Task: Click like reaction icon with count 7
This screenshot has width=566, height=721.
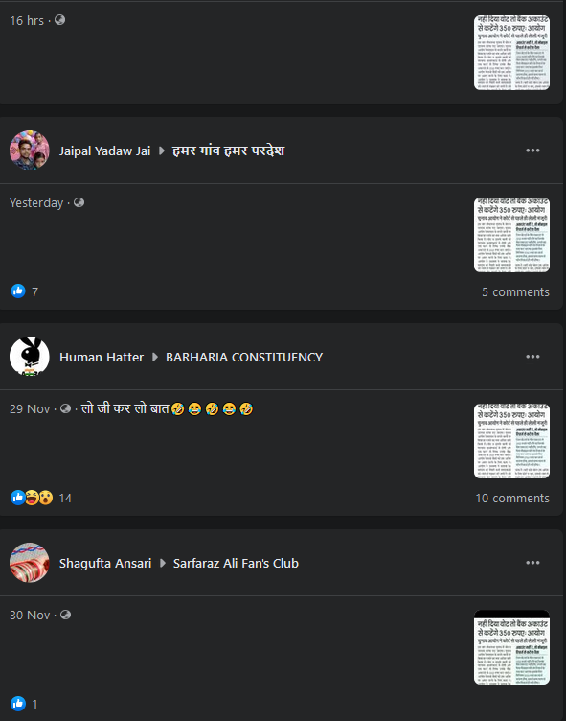Action: point(18,291)
